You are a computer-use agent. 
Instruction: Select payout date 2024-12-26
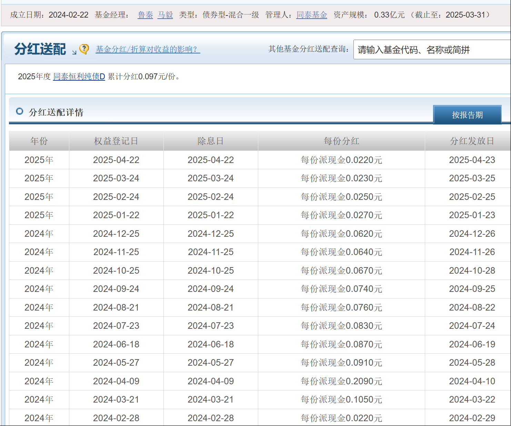click(472, 234)
